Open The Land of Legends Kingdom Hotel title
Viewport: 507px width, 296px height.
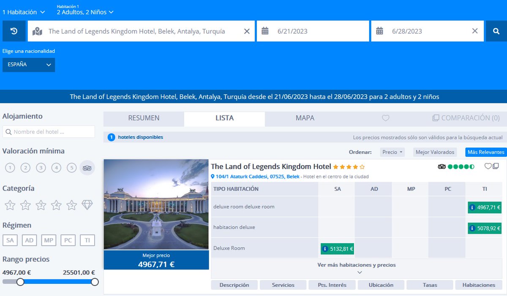coord(271,167)
